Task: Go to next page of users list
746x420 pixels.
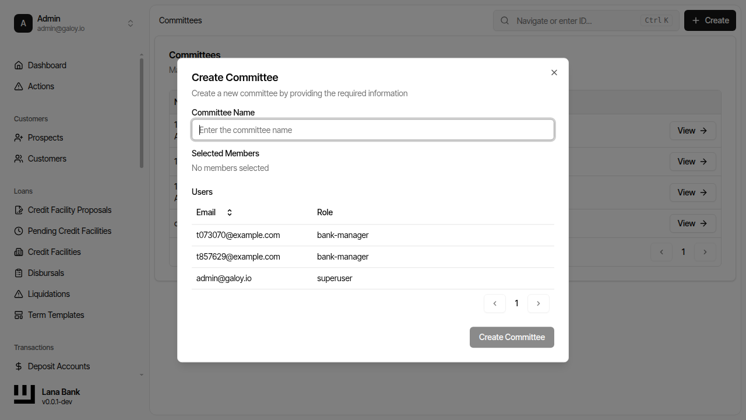Action: (538, 303)
